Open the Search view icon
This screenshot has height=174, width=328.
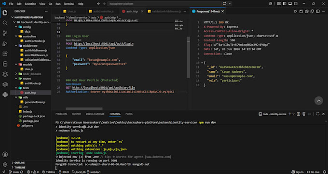pyautogui.click(x=5, y=23)
